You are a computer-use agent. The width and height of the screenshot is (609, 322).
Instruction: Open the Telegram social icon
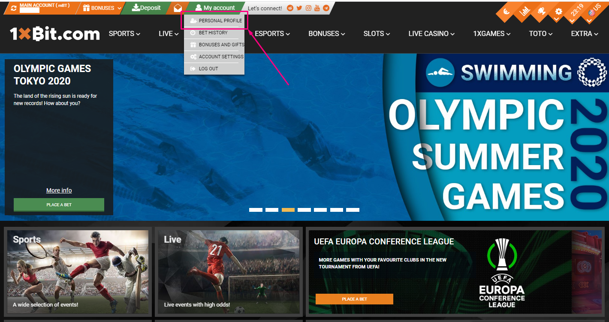click(x=326, y=8)
